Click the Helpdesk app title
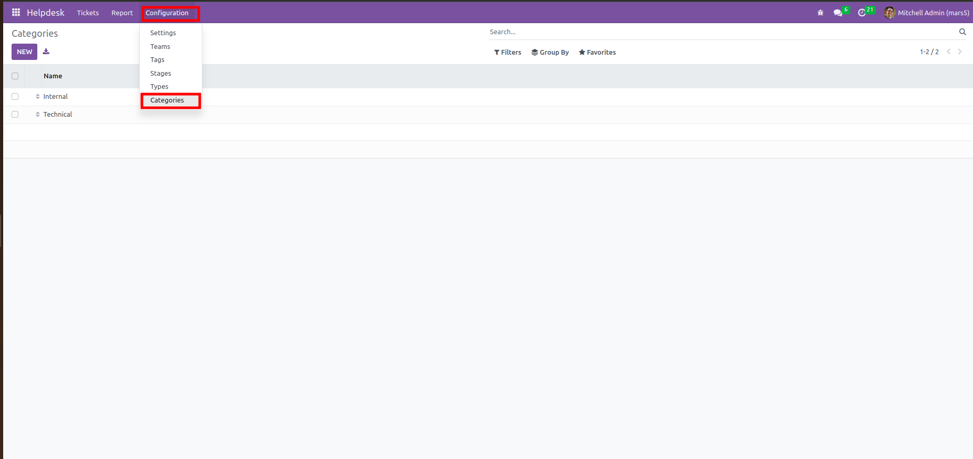Image resolution: width=973 pixels, height=459 pixels. 46,13
